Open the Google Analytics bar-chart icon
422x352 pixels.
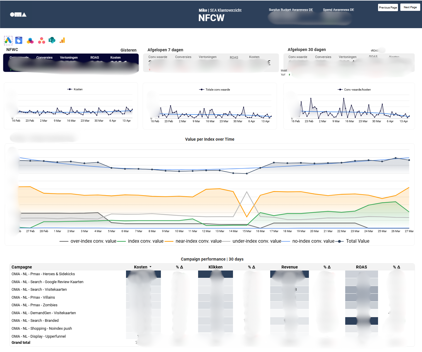point(62,40)
